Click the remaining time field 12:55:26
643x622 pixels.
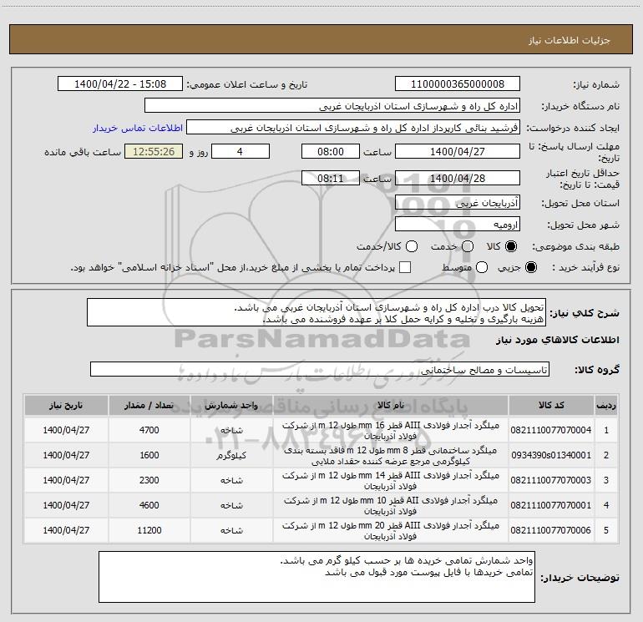pos(154,151)
